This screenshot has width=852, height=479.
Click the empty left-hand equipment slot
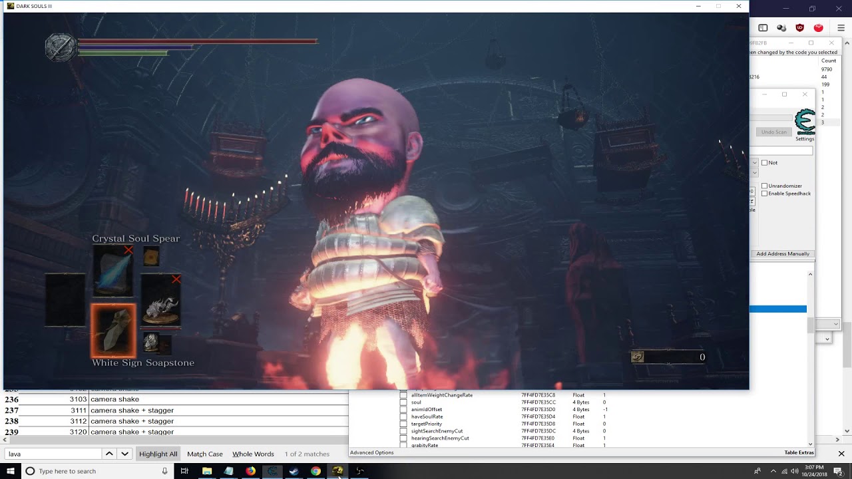(x=65, y=300)
